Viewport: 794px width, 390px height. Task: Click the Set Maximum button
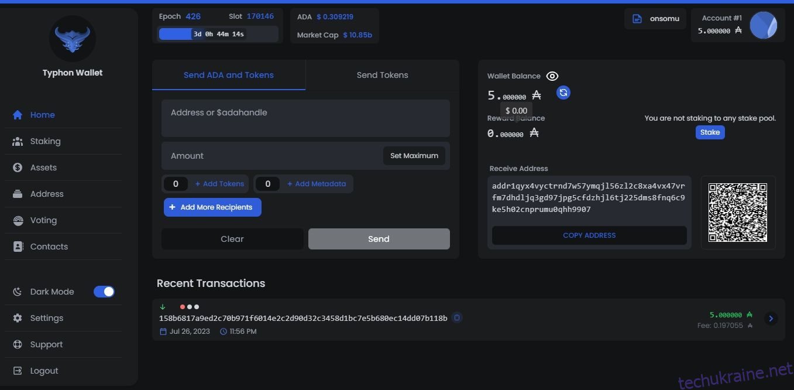click(x=414, y=156)
